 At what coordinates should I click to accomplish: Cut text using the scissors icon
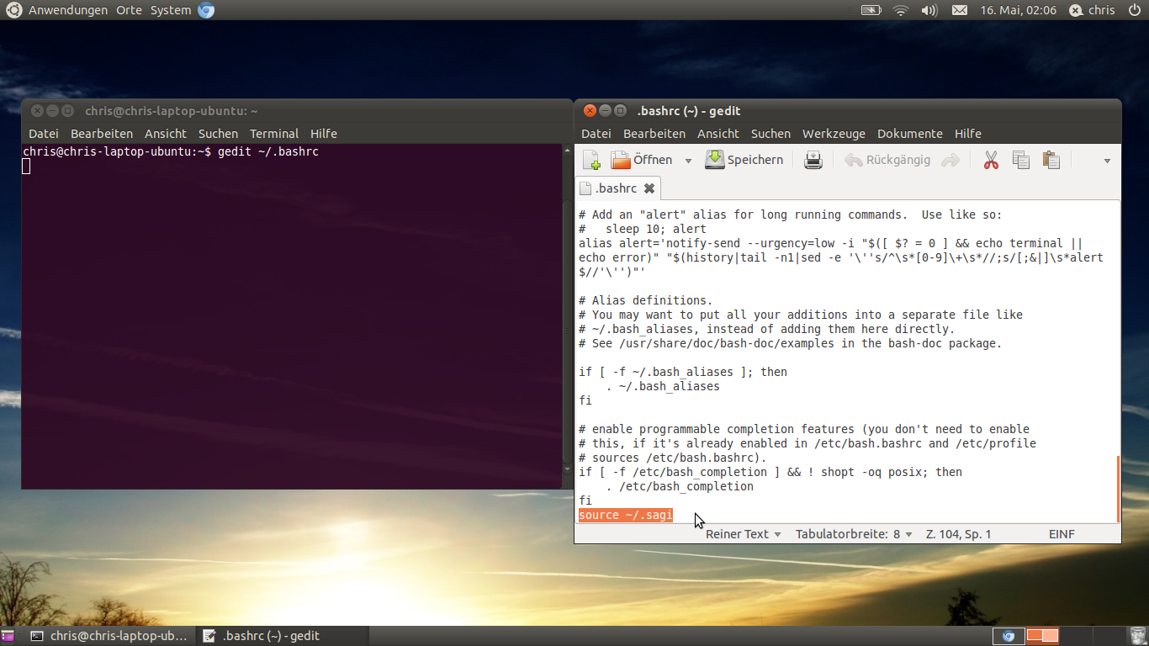991,159
